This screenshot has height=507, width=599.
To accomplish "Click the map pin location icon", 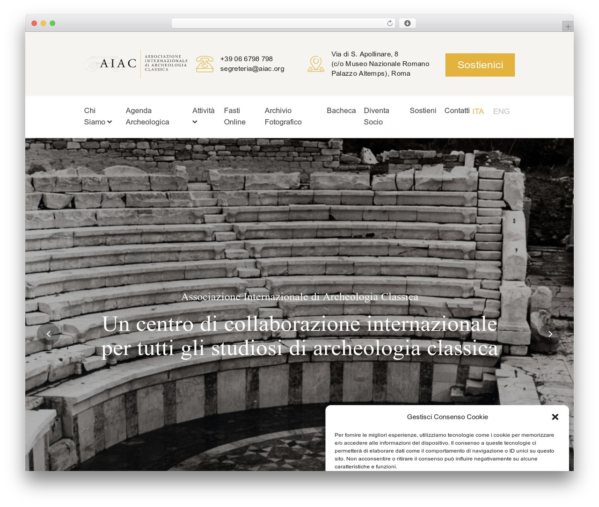I will [x=316, y=64].
